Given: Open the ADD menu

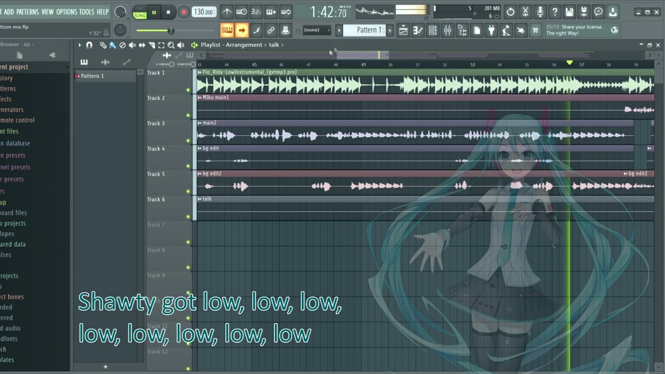Looking at the screenshot, I should tap(9, 11).
